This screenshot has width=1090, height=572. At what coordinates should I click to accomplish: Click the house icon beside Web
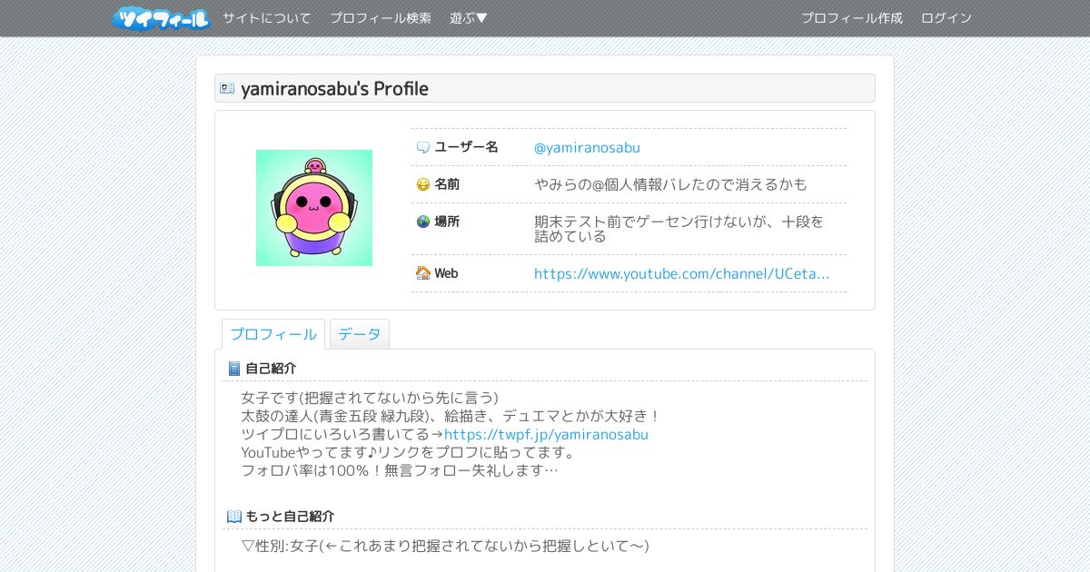[423, 273]
